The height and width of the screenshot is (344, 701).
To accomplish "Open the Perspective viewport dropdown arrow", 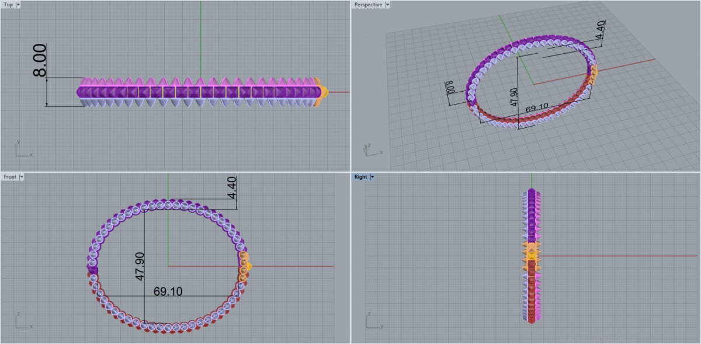I will (388, 5).
